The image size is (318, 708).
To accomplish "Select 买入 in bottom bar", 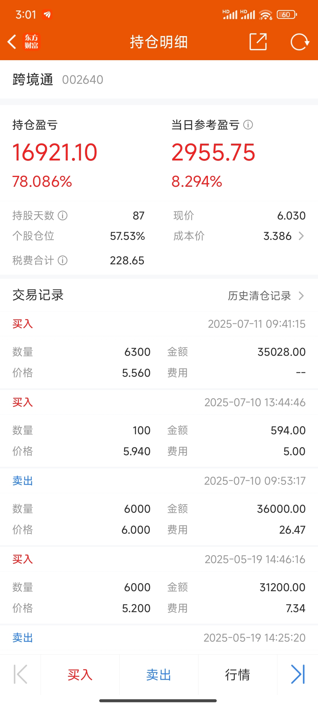I will tap(80, 675).
